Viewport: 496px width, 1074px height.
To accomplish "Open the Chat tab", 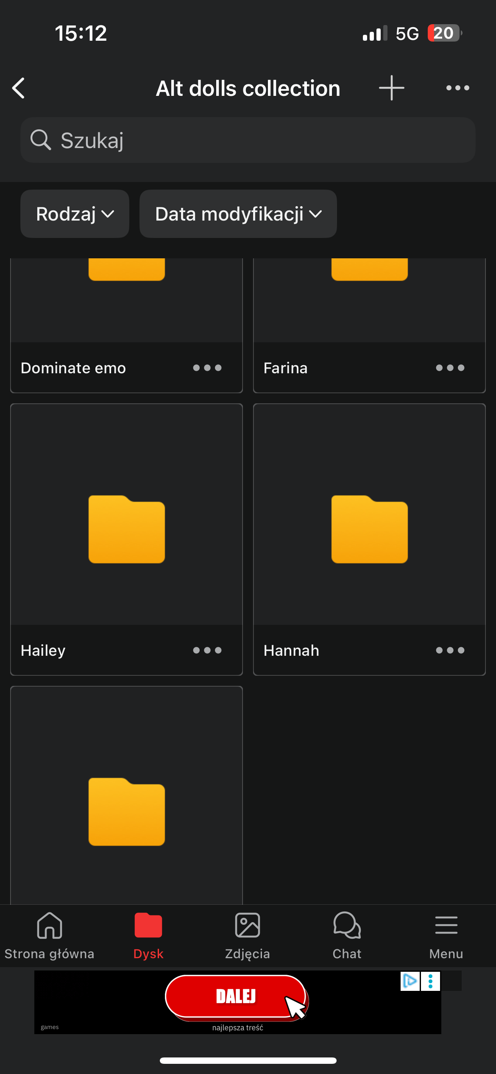I will tap(347, 936).
